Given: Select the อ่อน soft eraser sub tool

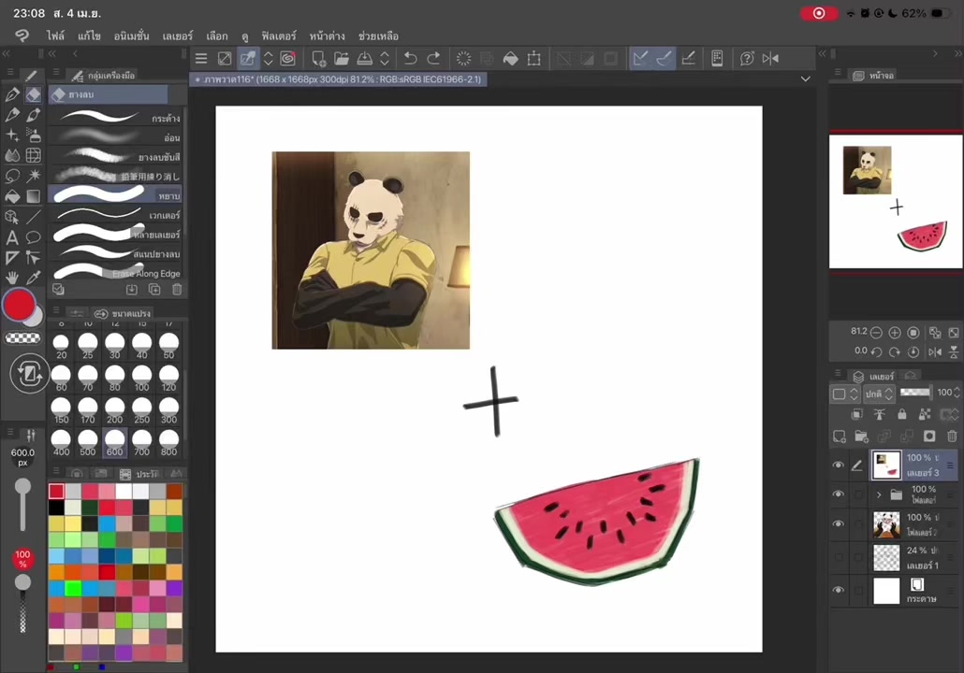Looking at the screenshot, I should point(115,136).
